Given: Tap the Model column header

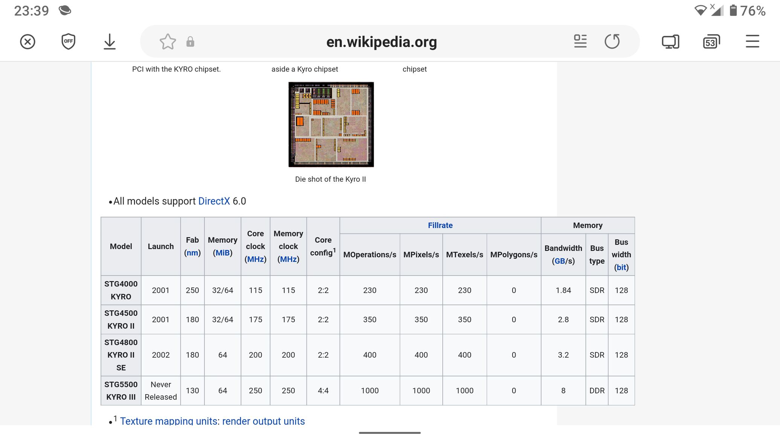Looking at the screenshot, I should tap(121, 246).
